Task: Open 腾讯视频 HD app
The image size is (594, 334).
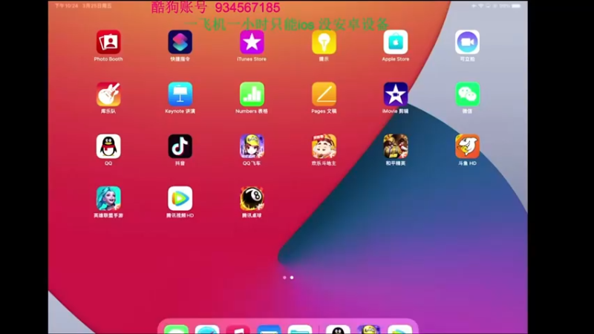Action: [180, 198]
